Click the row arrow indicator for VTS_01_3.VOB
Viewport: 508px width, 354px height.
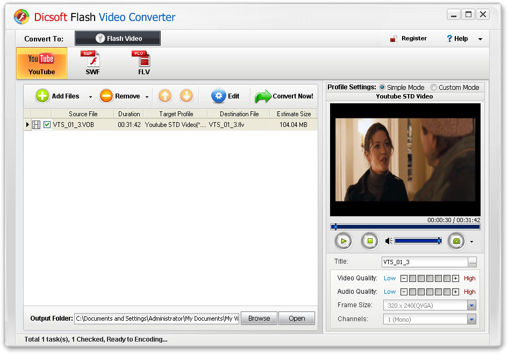[27, 124]
